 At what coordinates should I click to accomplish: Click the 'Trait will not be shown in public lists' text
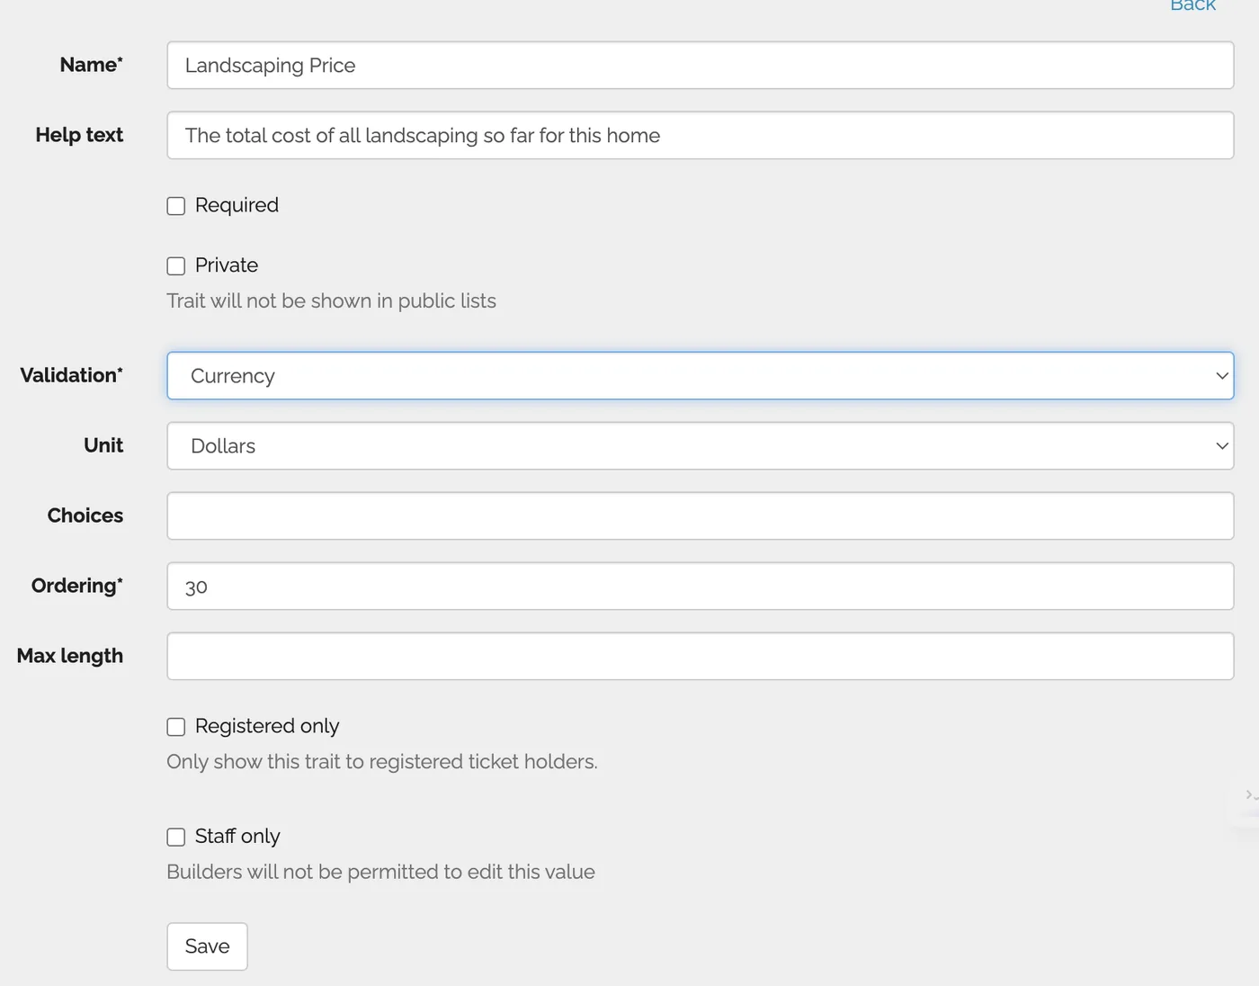(331, 300)
